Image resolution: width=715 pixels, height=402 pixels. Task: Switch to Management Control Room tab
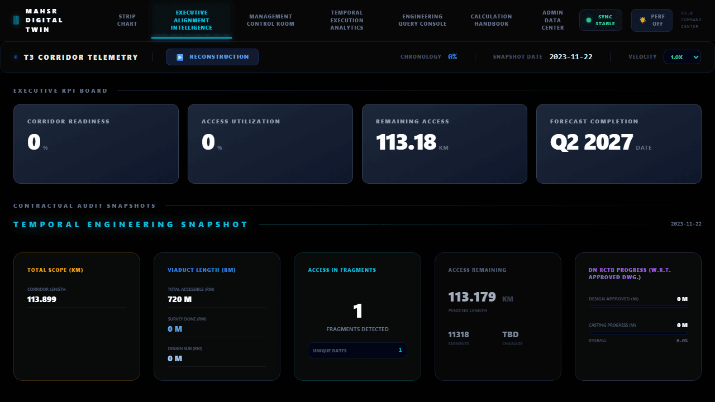[x=270, y=20]
